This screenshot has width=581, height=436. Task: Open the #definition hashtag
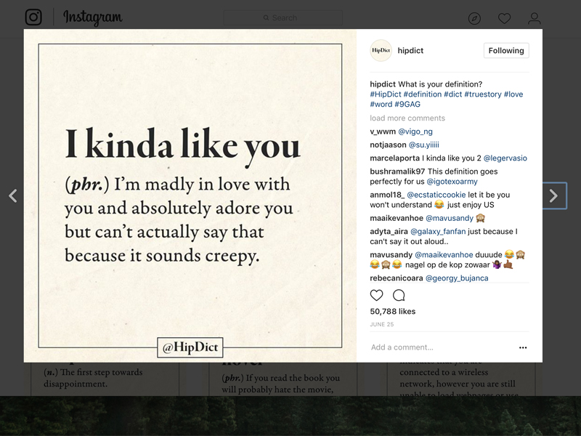point(423,94)
